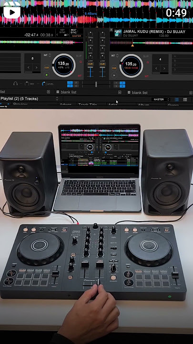
Task: Click list icon beside middle blank list
Action: 58,92
